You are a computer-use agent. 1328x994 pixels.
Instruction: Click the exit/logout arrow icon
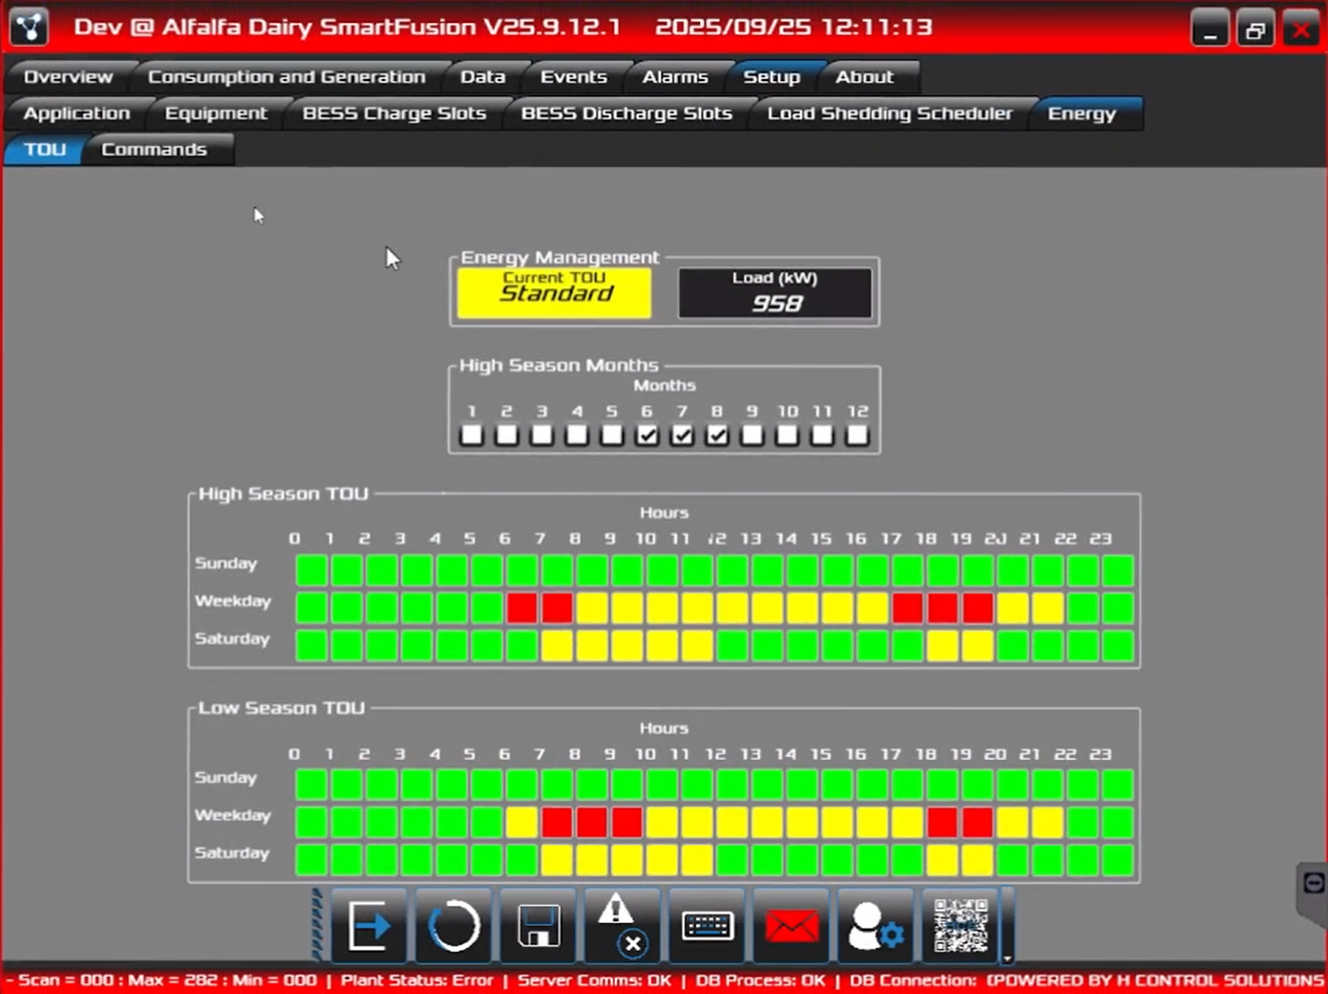point(368,926)
